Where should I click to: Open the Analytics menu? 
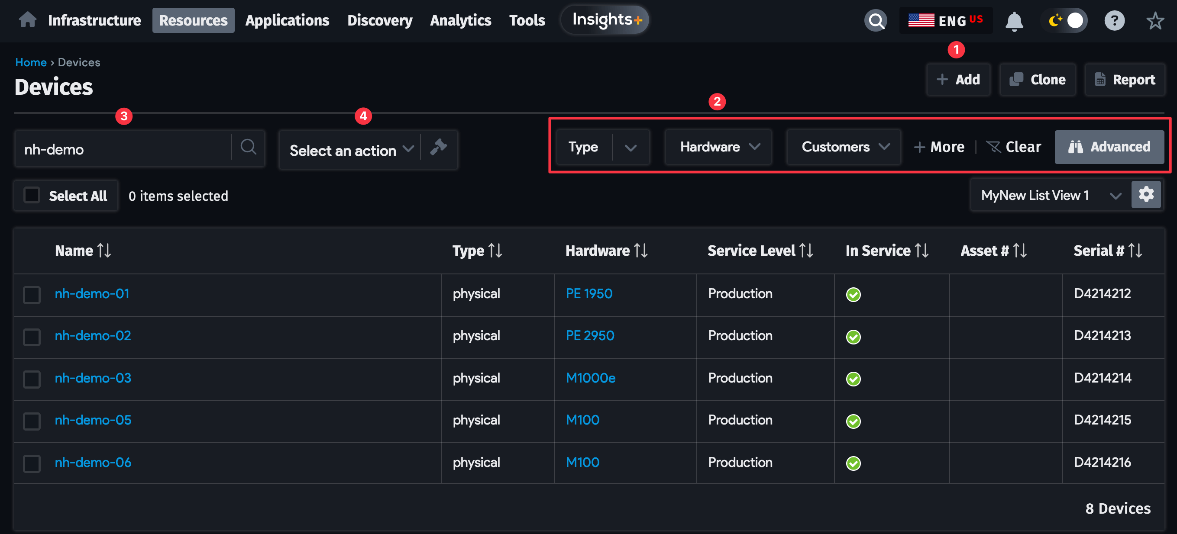click(x=460, y=20)
